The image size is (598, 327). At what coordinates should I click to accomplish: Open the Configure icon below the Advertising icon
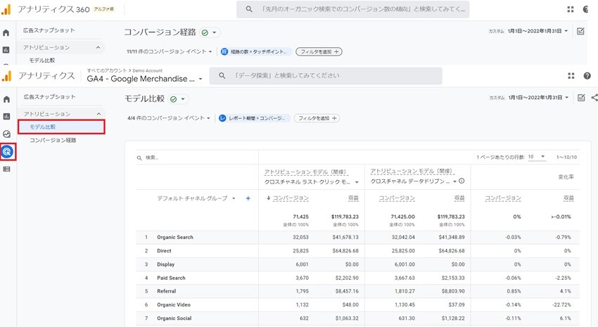click(x=7, y=169)
